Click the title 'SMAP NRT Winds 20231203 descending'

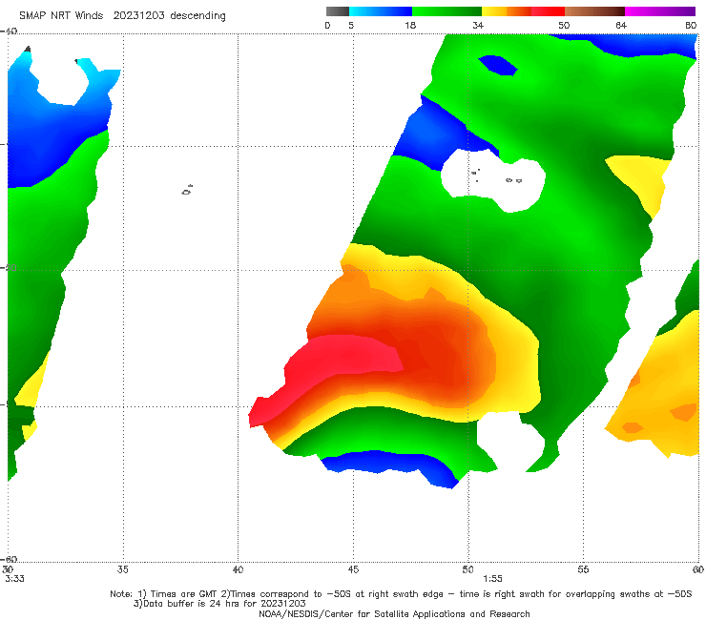click(122, 16)
